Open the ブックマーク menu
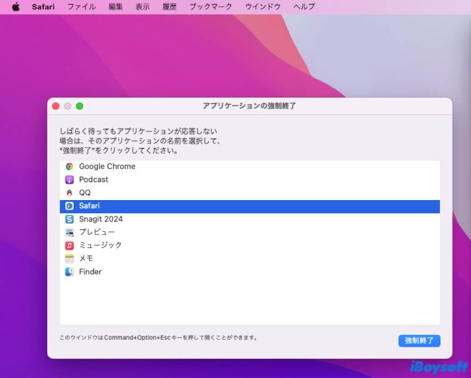 (211, 7)
